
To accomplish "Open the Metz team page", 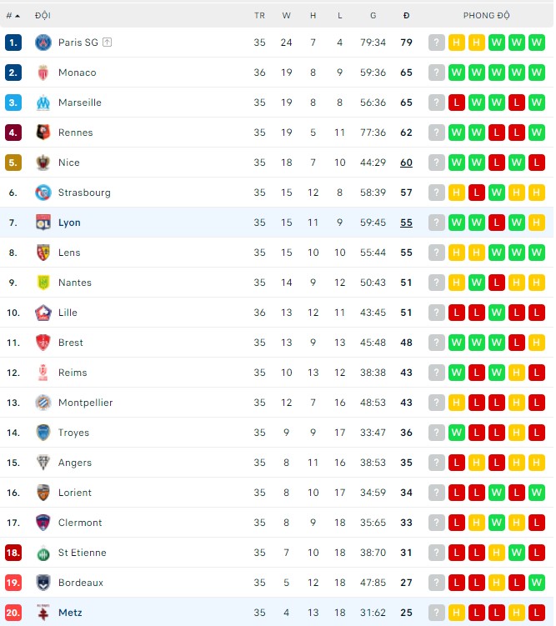I will point(70,613).
